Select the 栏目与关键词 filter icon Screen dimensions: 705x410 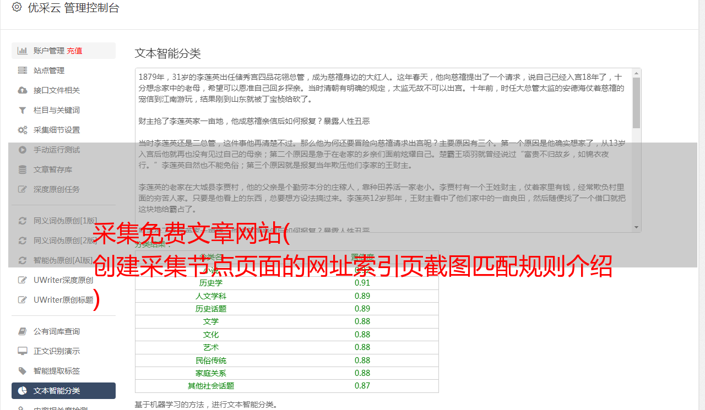pyautogui.click(x=23, y=110)
